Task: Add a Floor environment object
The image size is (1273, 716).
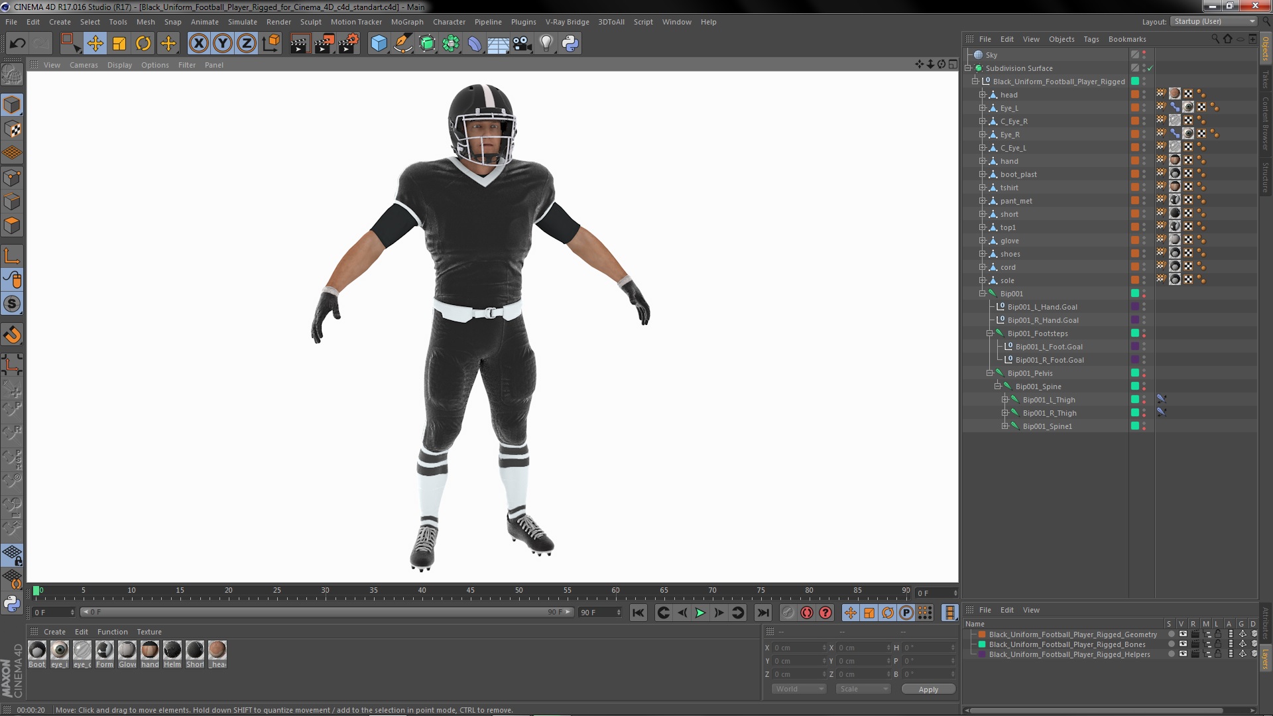Action: click(498, 44)
